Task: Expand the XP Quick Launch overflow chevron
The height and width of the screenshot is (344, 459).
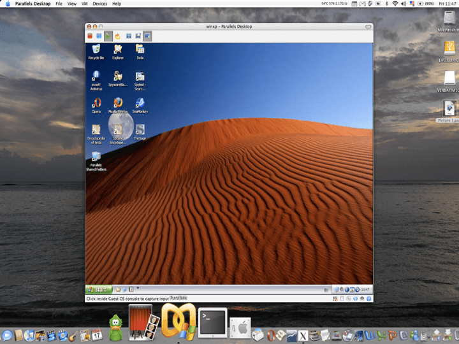Action: click(138, 289)
